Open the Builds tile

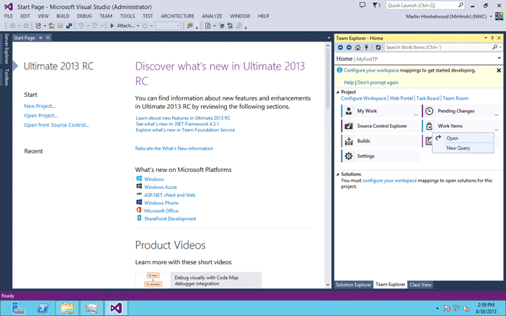(379, 141)
